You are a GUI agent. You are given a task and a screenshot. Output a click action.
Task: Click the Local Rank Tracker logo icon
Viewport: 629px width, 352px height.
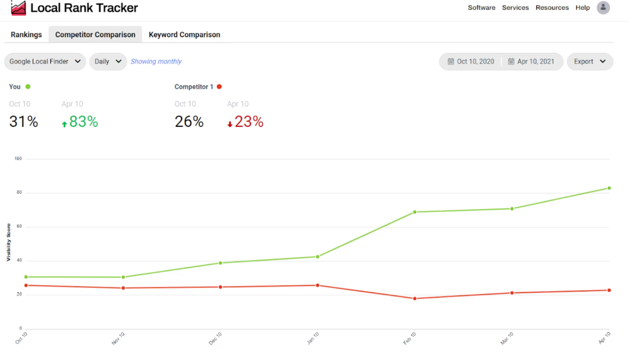click(x=18, y=8)
